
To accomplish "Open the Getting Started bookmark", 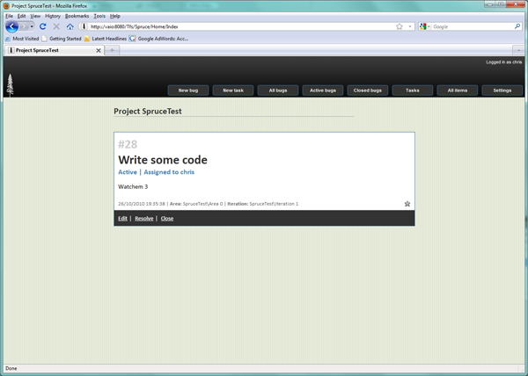I will click(x=62, y=39).
